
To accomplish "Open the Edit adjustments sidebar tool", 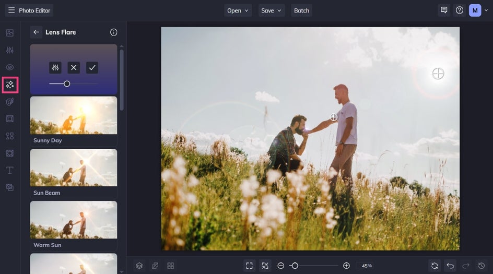I will [10, 50].
